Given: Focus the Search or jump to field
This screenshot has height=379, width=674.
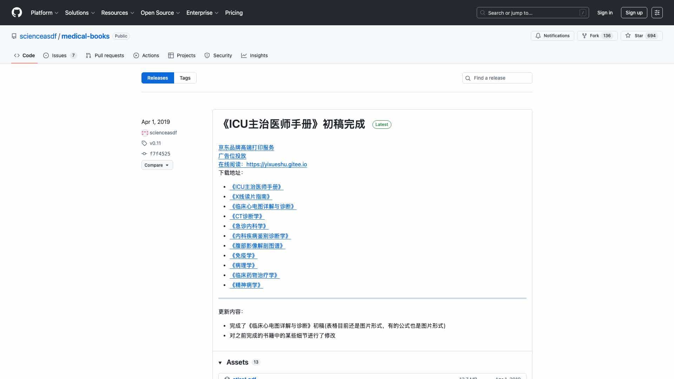Looking at the screenshot, I should coord(533,13).
